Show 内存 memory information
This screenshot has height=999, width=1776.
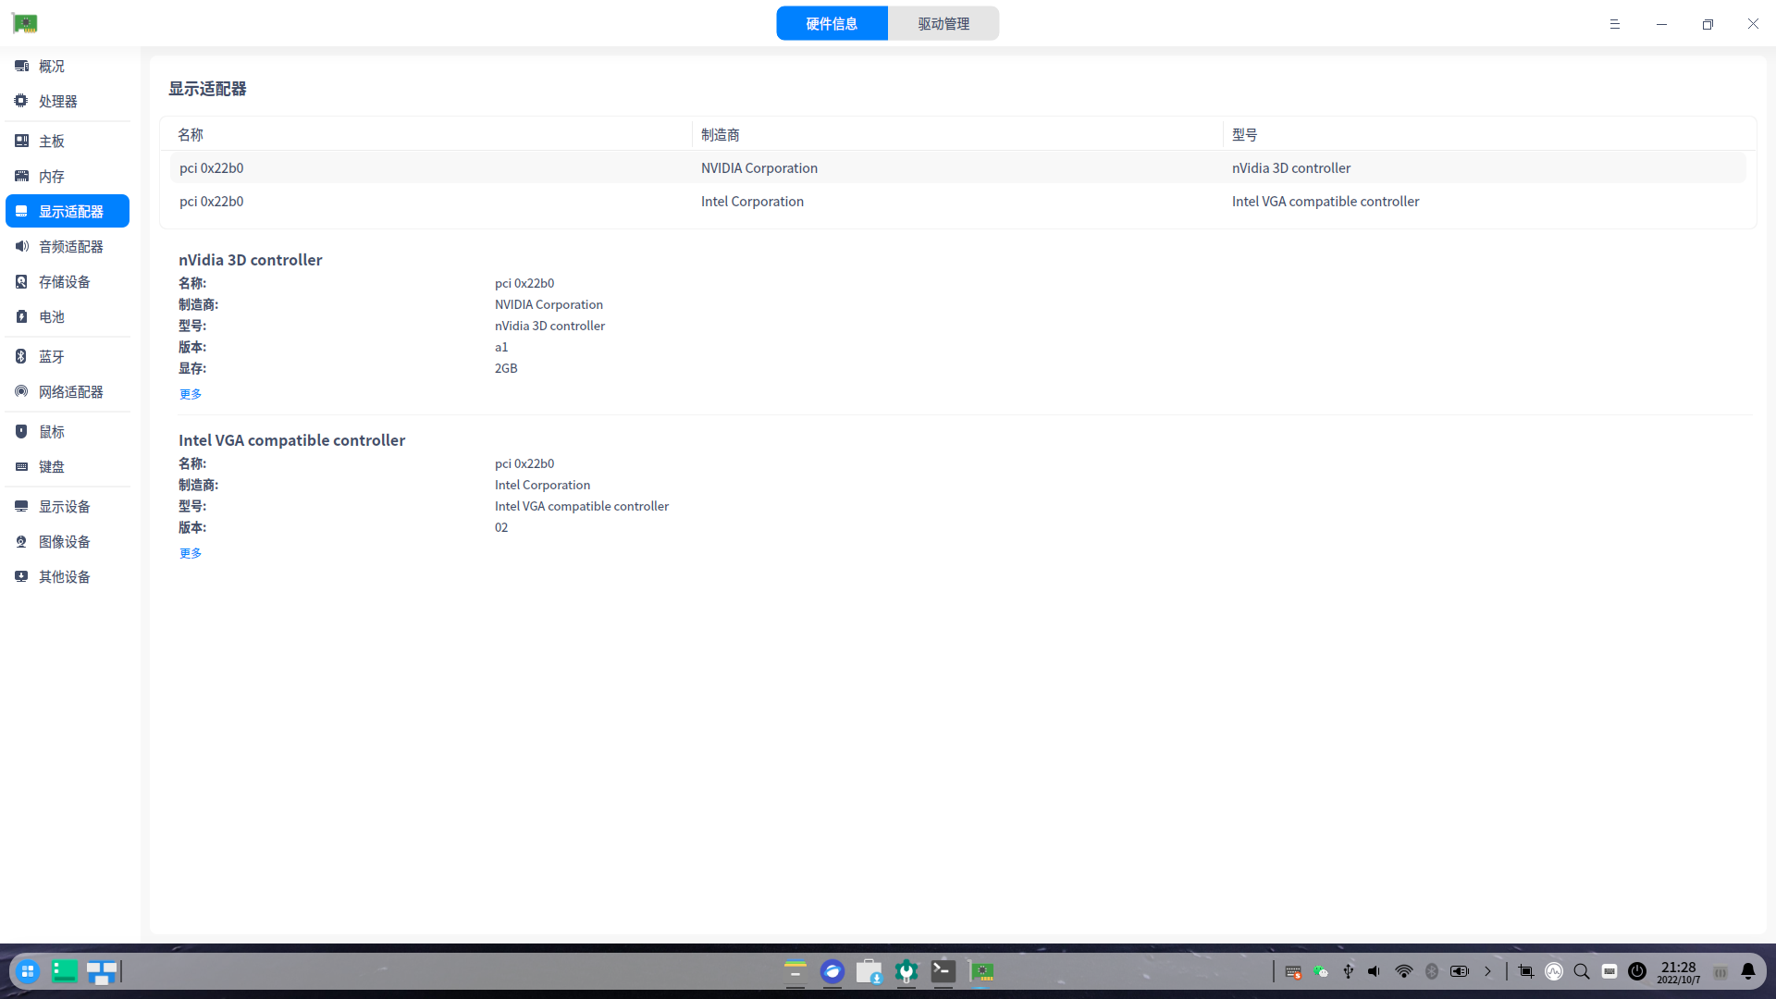(x=68, y=177)
